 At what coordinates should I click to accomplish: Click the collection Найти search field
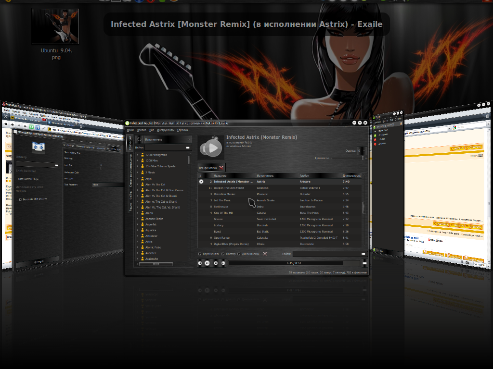[x=168, y=148]
